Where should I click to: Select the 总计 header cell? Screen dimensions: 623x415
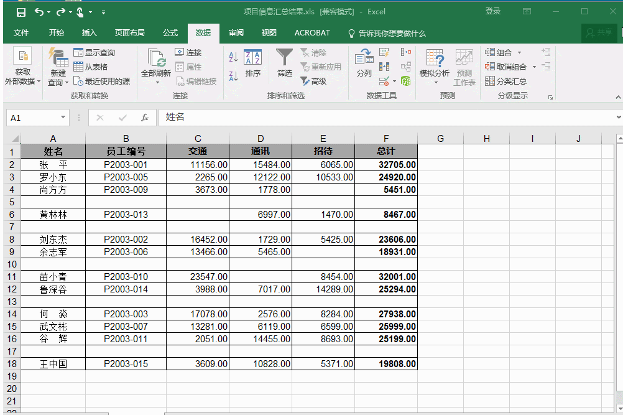pyautogui.click(x=385, y=151)
